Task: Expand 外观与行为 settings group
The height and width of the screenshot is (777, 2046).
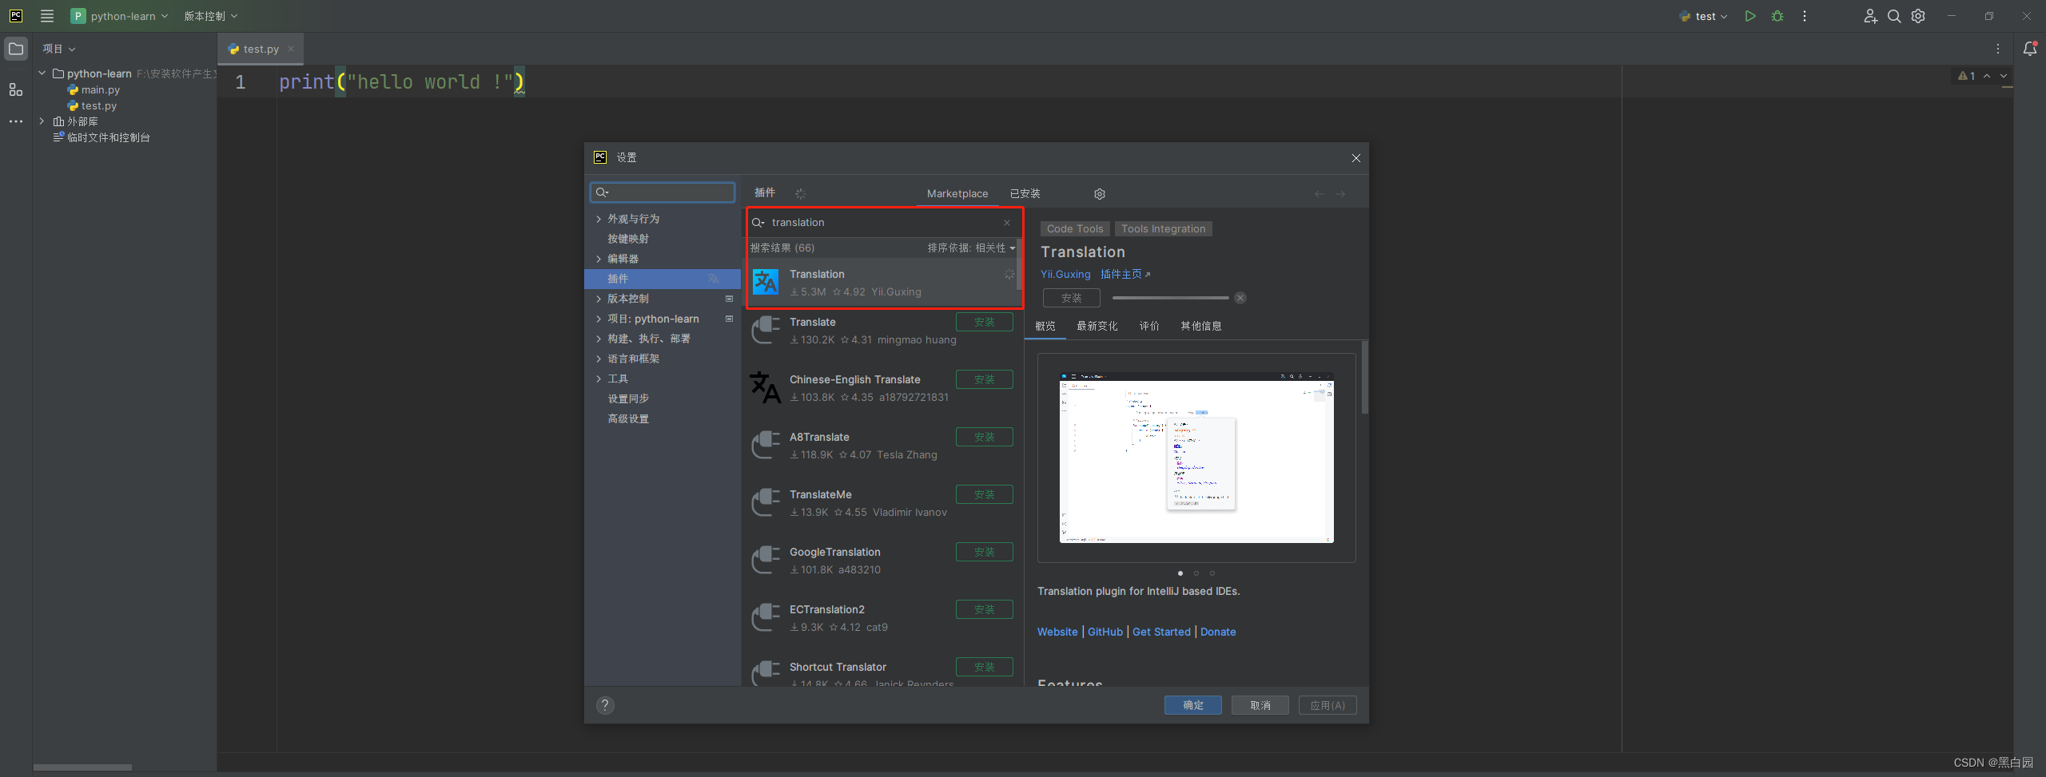Action: click(599, 219)
